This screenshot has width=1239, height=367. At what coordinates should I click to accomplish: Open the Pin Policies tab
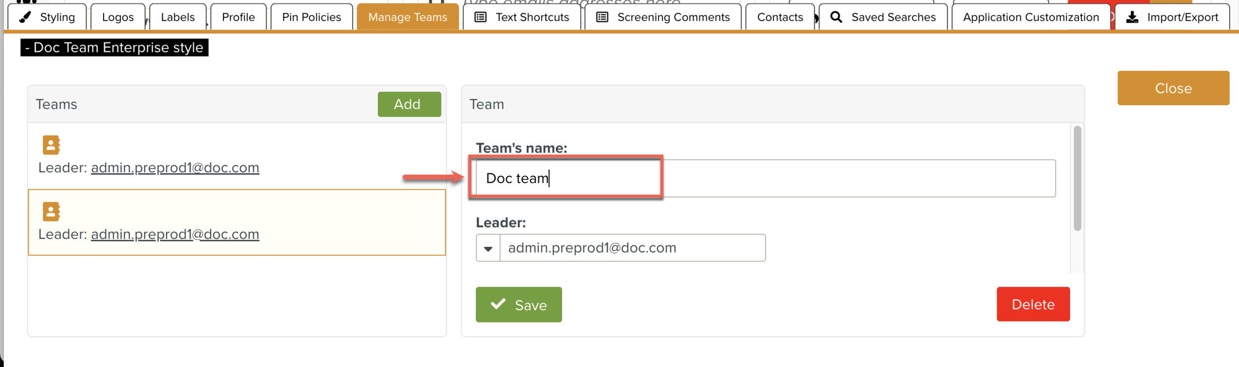pos(311,17)
